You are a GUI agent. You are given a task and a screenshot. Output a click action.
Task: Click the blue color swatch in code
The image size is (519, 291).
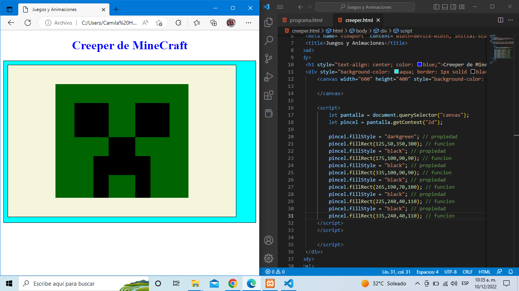[x=419, y=64]
